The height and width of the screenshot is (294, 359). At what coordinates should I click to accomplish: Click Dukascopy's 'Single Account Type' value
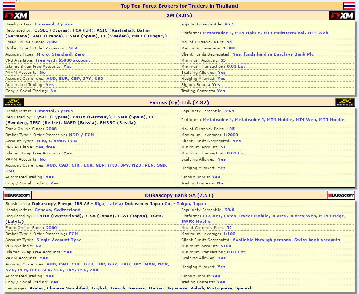pos(59,240)
